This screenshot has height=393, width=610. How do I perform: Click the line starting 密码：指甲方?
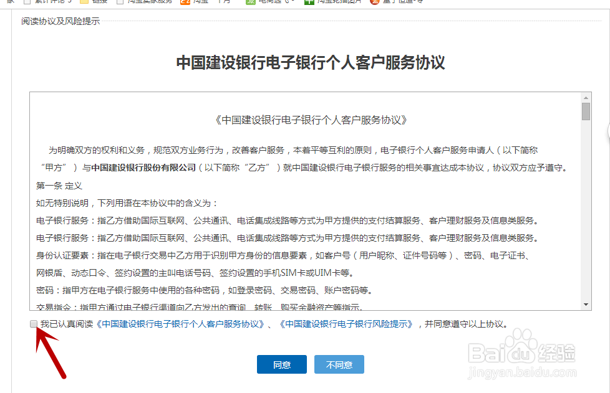click(205, 290)
